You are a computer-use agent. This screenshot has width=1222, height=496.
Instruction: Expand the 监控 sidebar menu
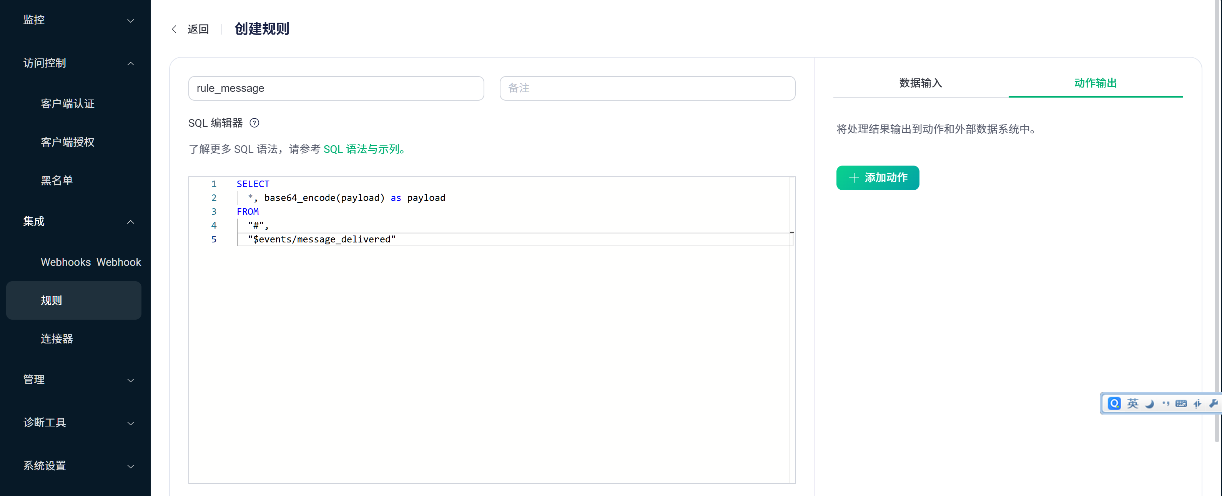point(78,20)
